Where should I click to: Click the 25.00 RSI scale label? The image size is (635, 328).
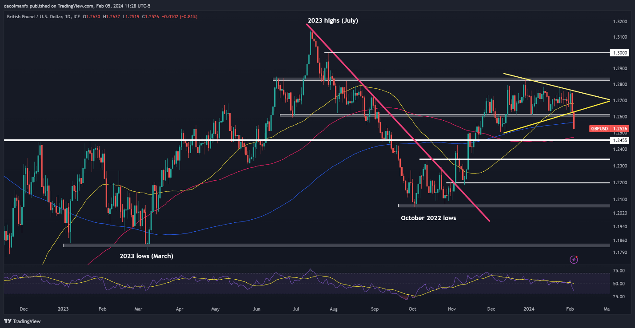pyautogui.click(x=619, y=296)
